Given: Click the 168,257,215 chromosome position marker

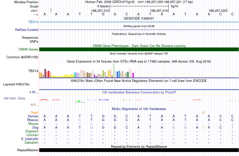Looking at the screenshot, I should click(x=159, y=11).
